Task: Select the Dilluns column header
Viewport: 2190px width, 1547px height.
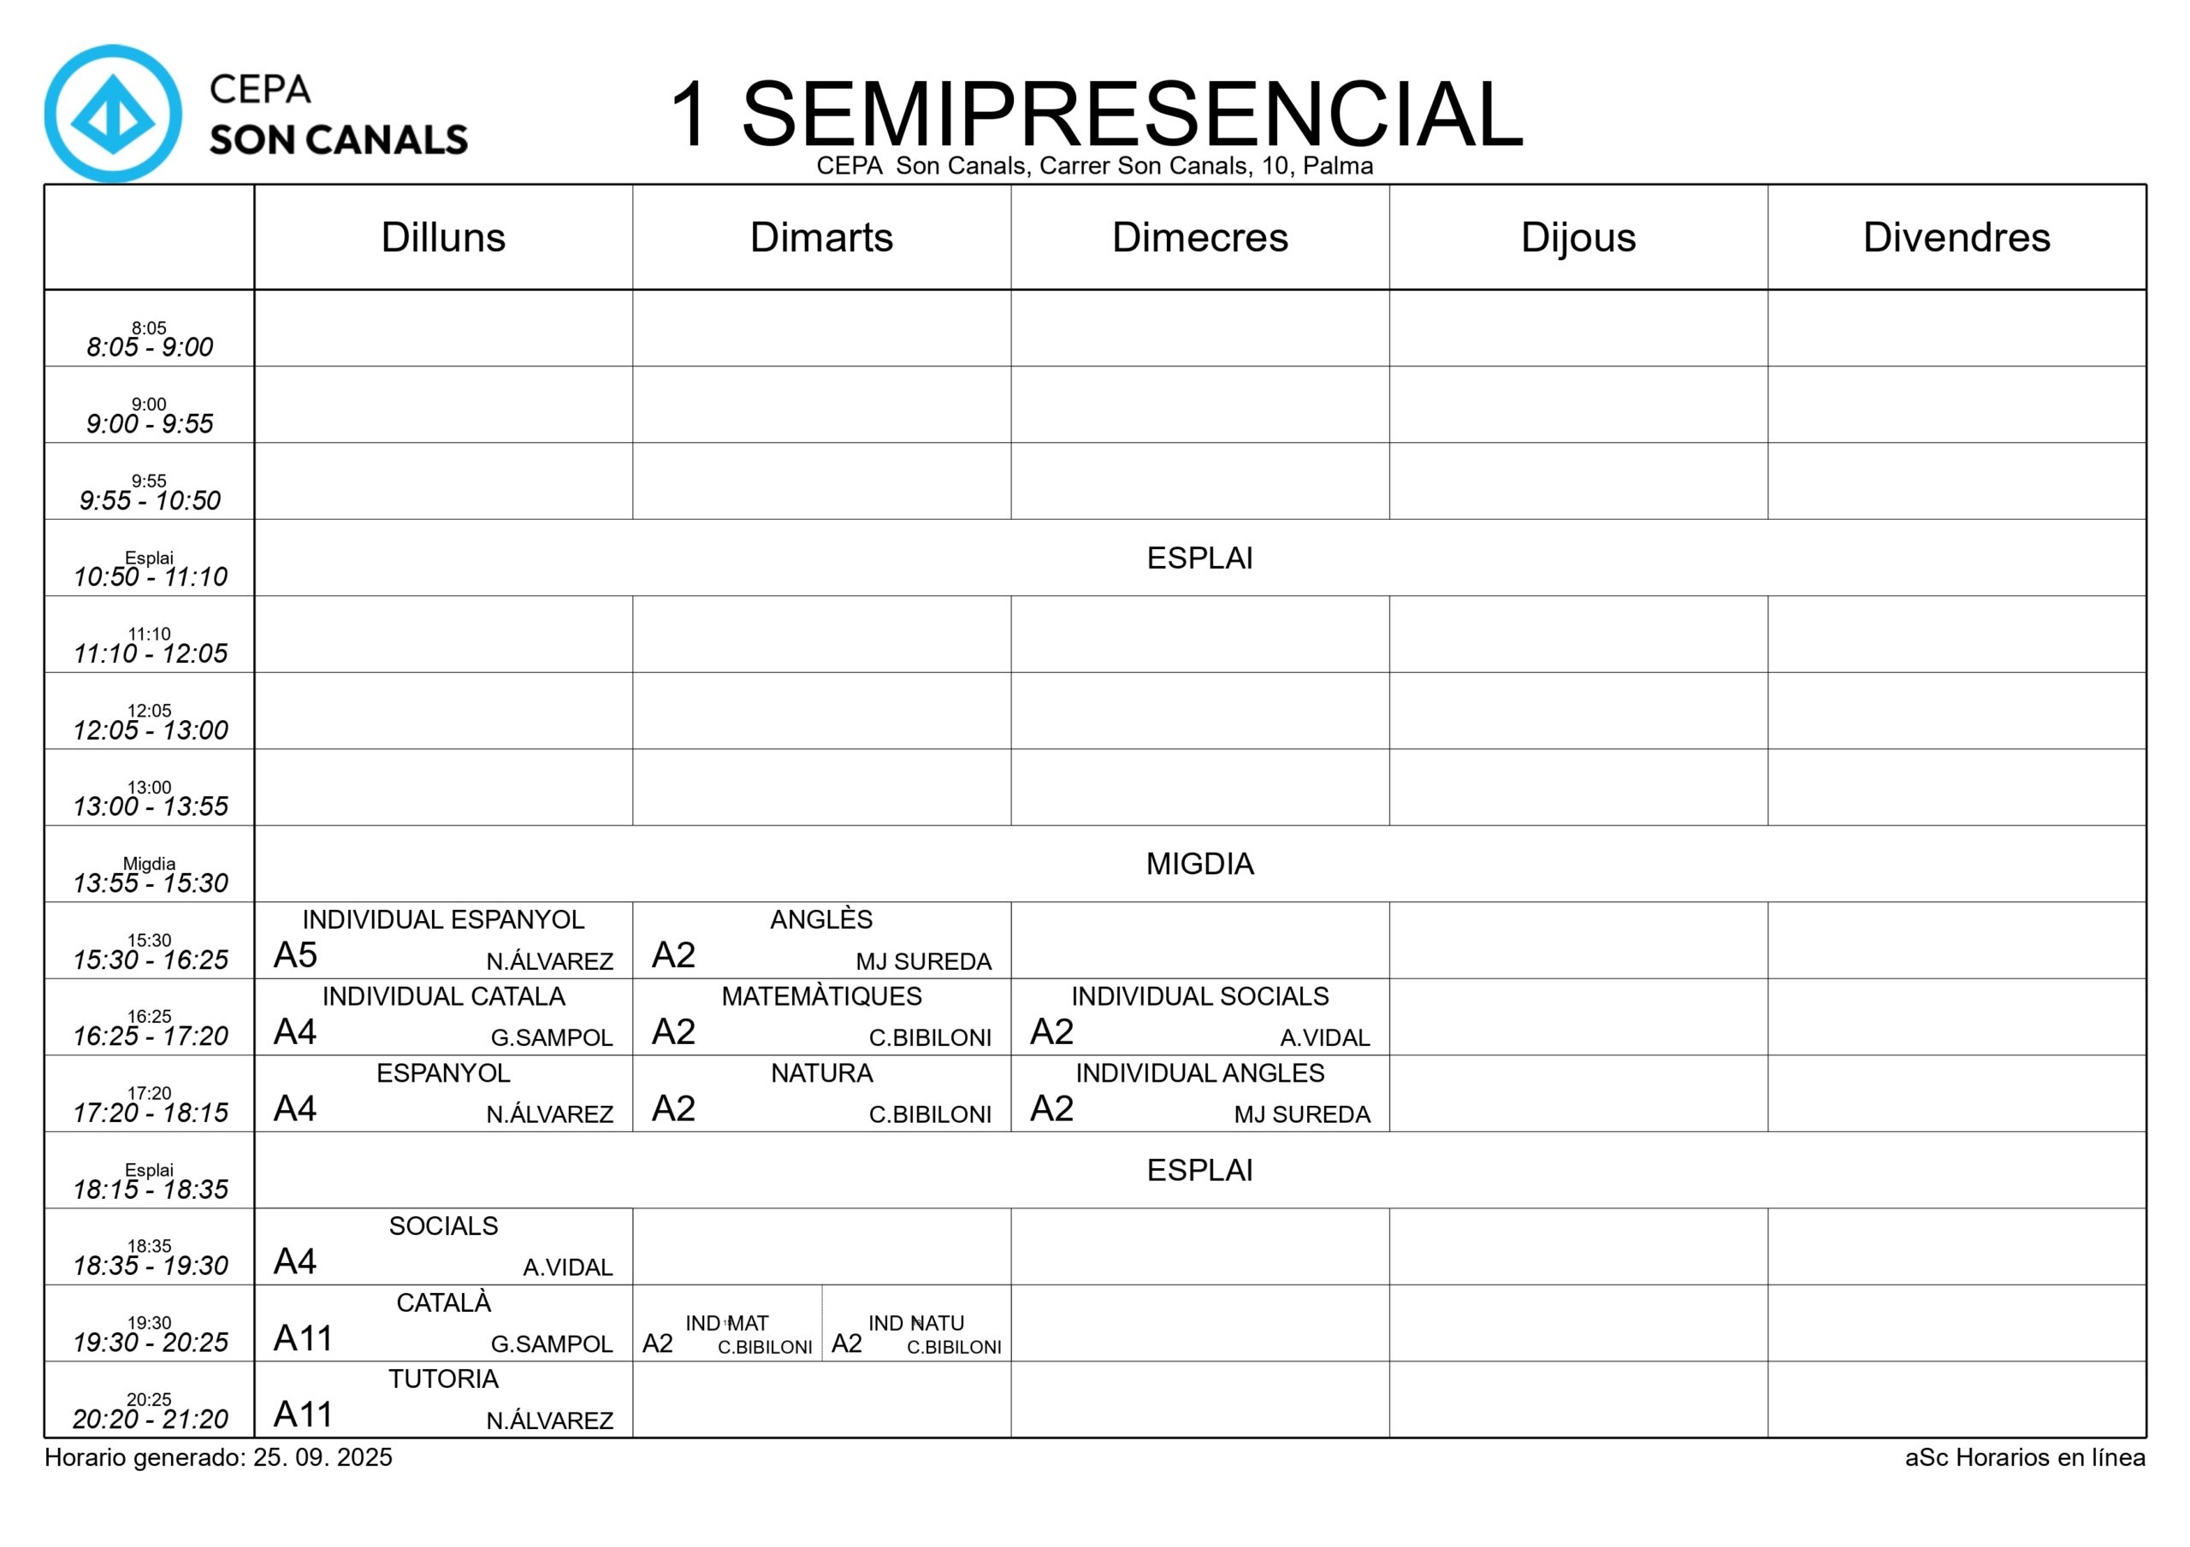Action: tap(442, 238)
